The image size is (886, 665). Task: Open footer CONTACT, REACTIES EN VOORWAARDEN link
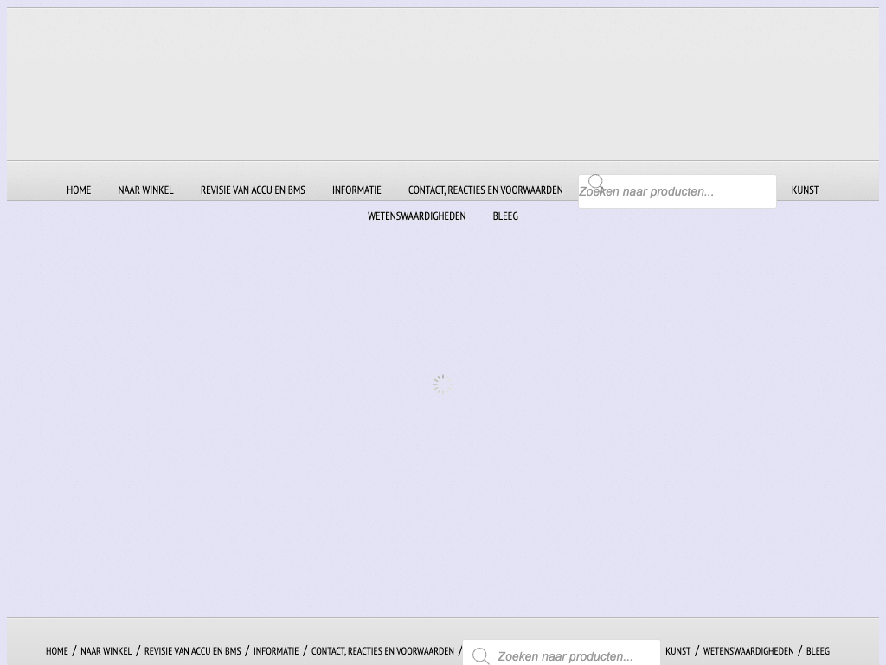pos(382,651)
